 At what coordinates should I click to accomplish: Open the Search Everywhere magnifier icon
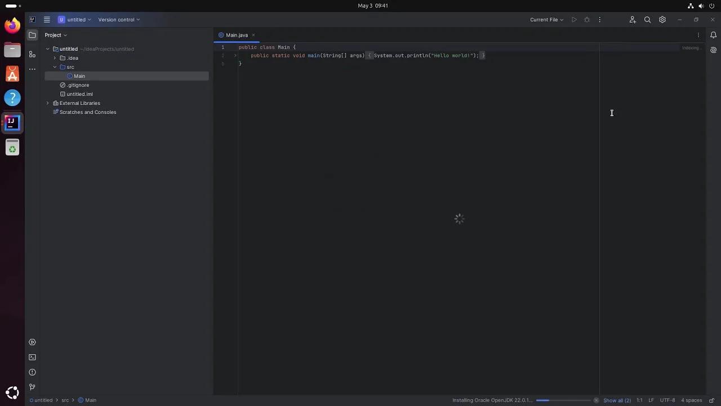[x=647, y=20]
